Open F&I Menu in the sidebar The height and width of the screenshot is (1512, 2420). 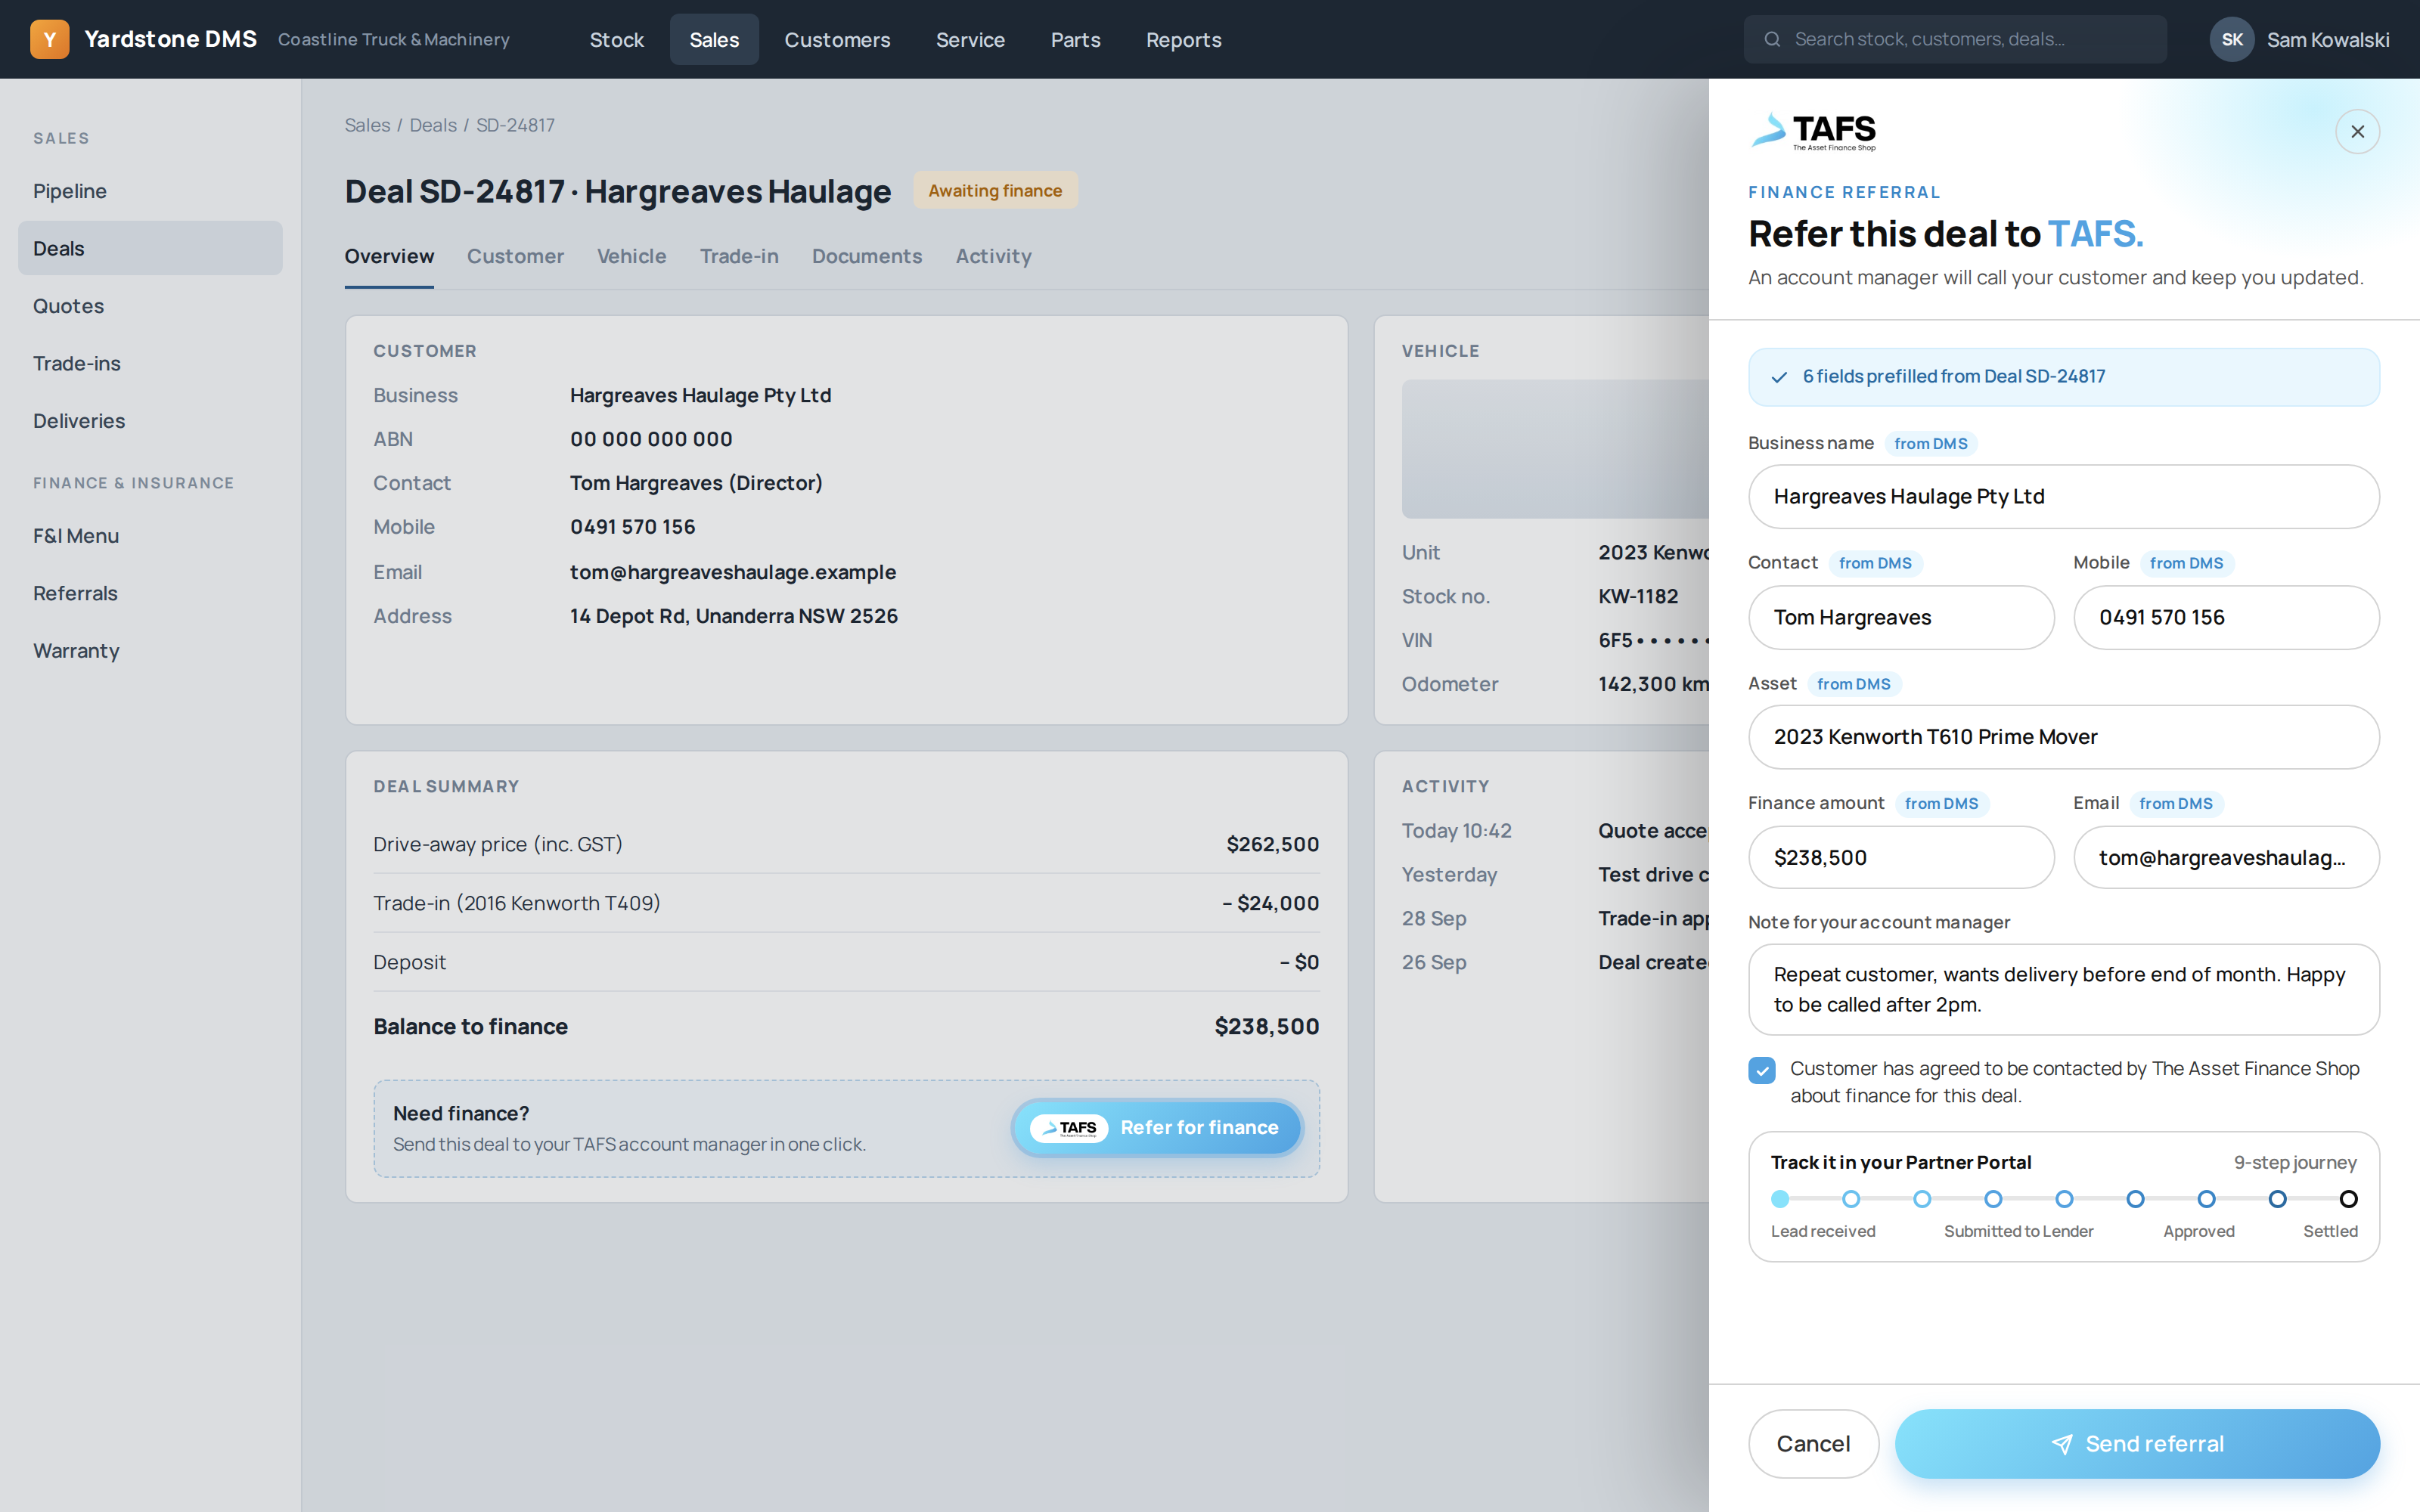(x=150, y=536)
